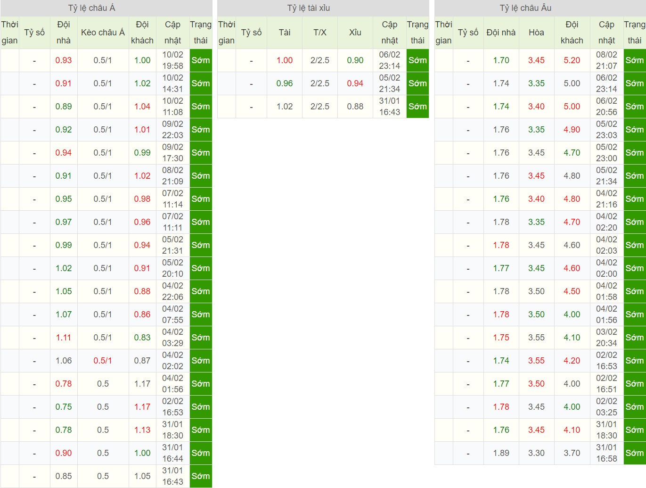
Task: Click home odds 0.95 in the 07/02 11:14 row
Action: 64,199
